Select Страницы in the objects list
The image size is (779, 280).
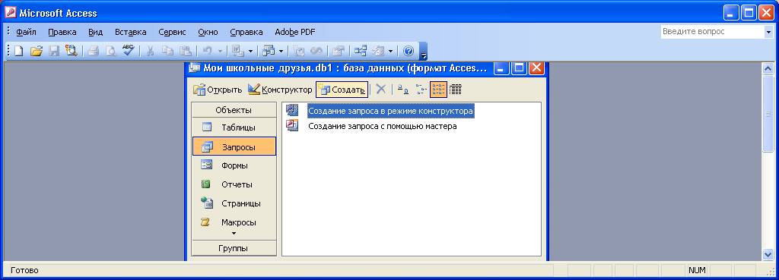coord(234,203)
